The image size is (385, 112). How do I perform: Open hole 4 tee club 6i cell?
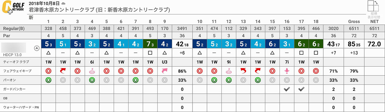tap(92, 62)
